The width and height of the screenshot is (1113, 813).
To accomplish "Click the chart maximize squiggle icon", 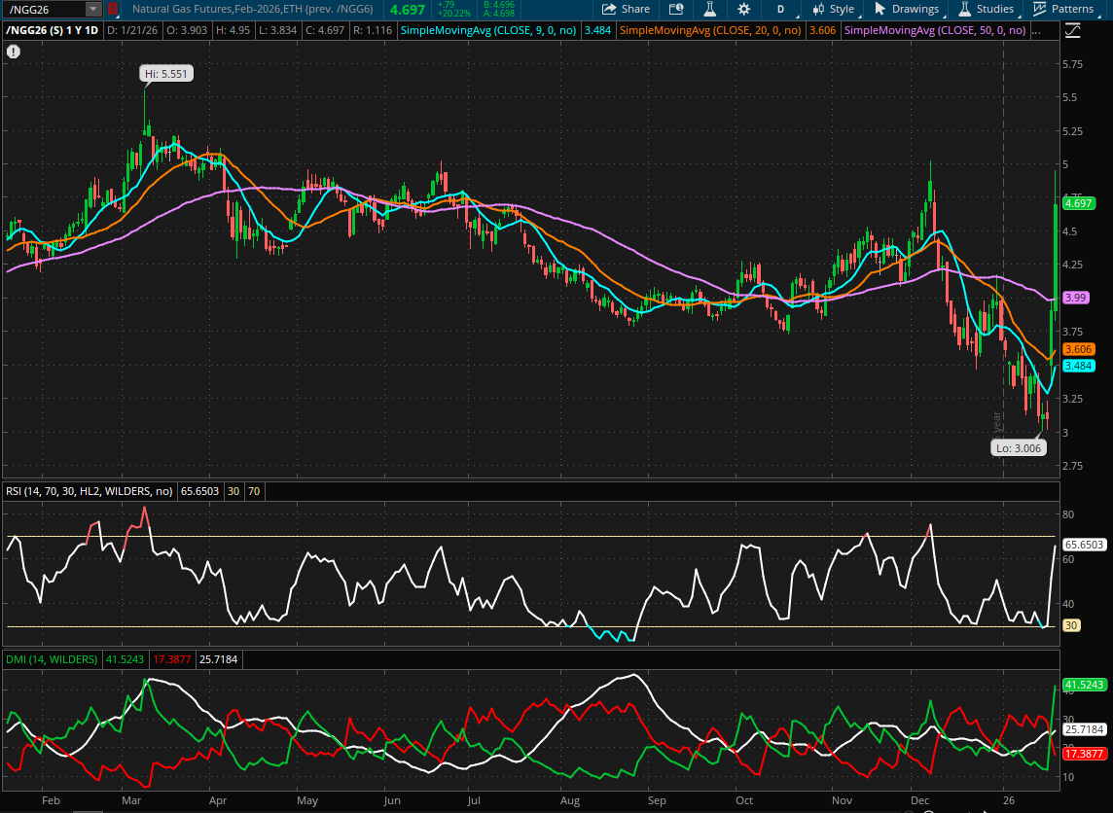I will (1072, 30).
